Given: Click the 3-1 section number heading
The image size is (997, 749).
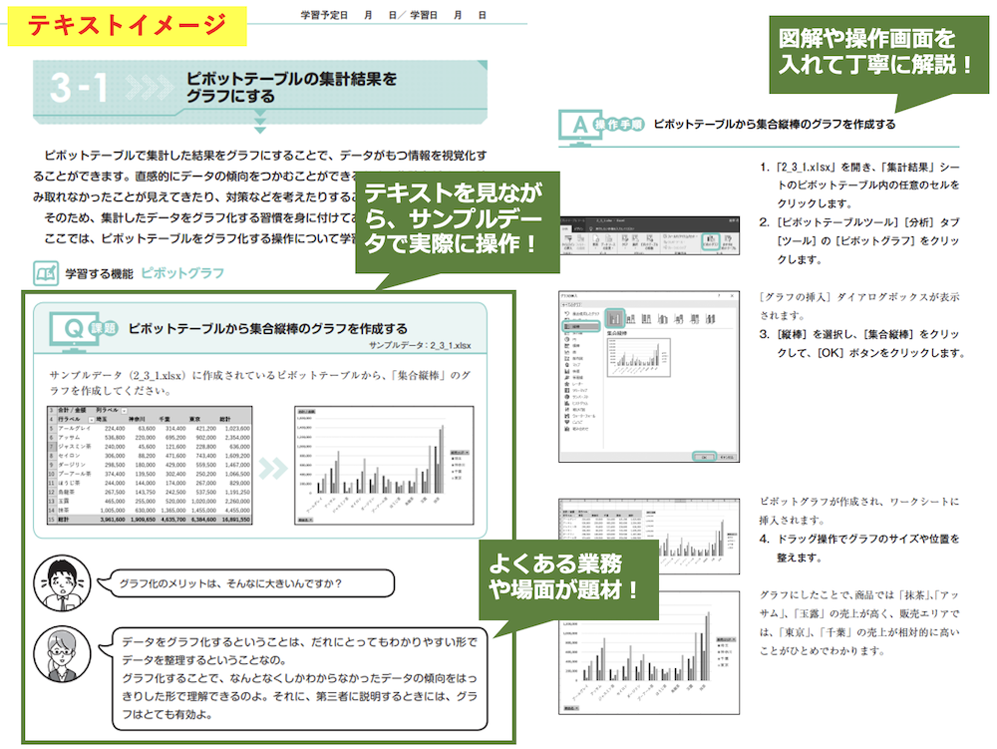Looking at the screenshot, I should click(x=78, y=87).
